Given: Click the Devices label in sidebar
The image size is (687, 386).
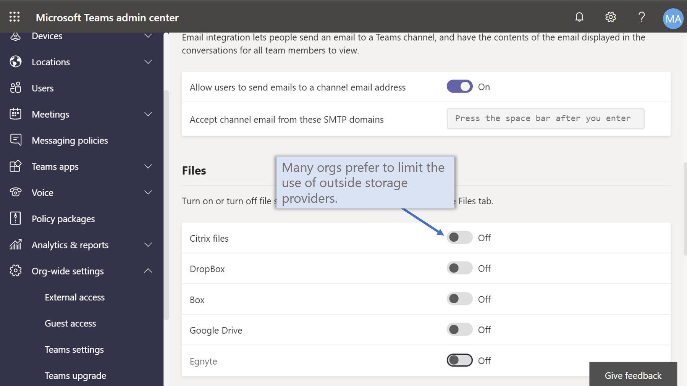Looking at the screenshot, I should pyautogui.click(x=47, y=36).
